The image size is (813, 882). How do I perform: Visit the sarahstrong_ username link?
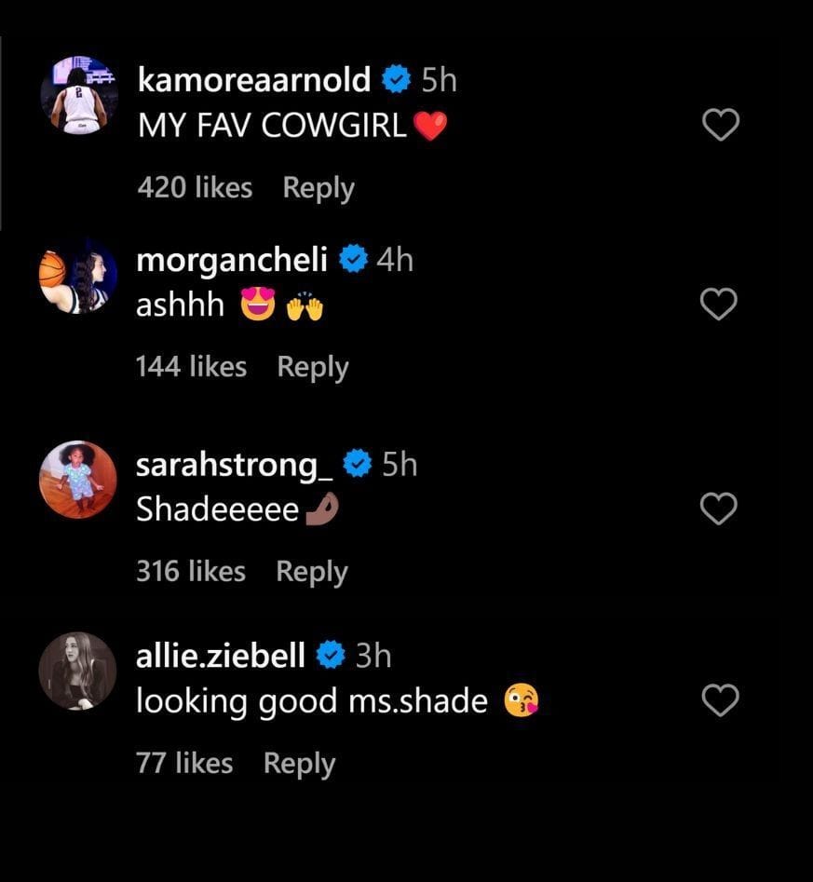click(x=234, y=464)
